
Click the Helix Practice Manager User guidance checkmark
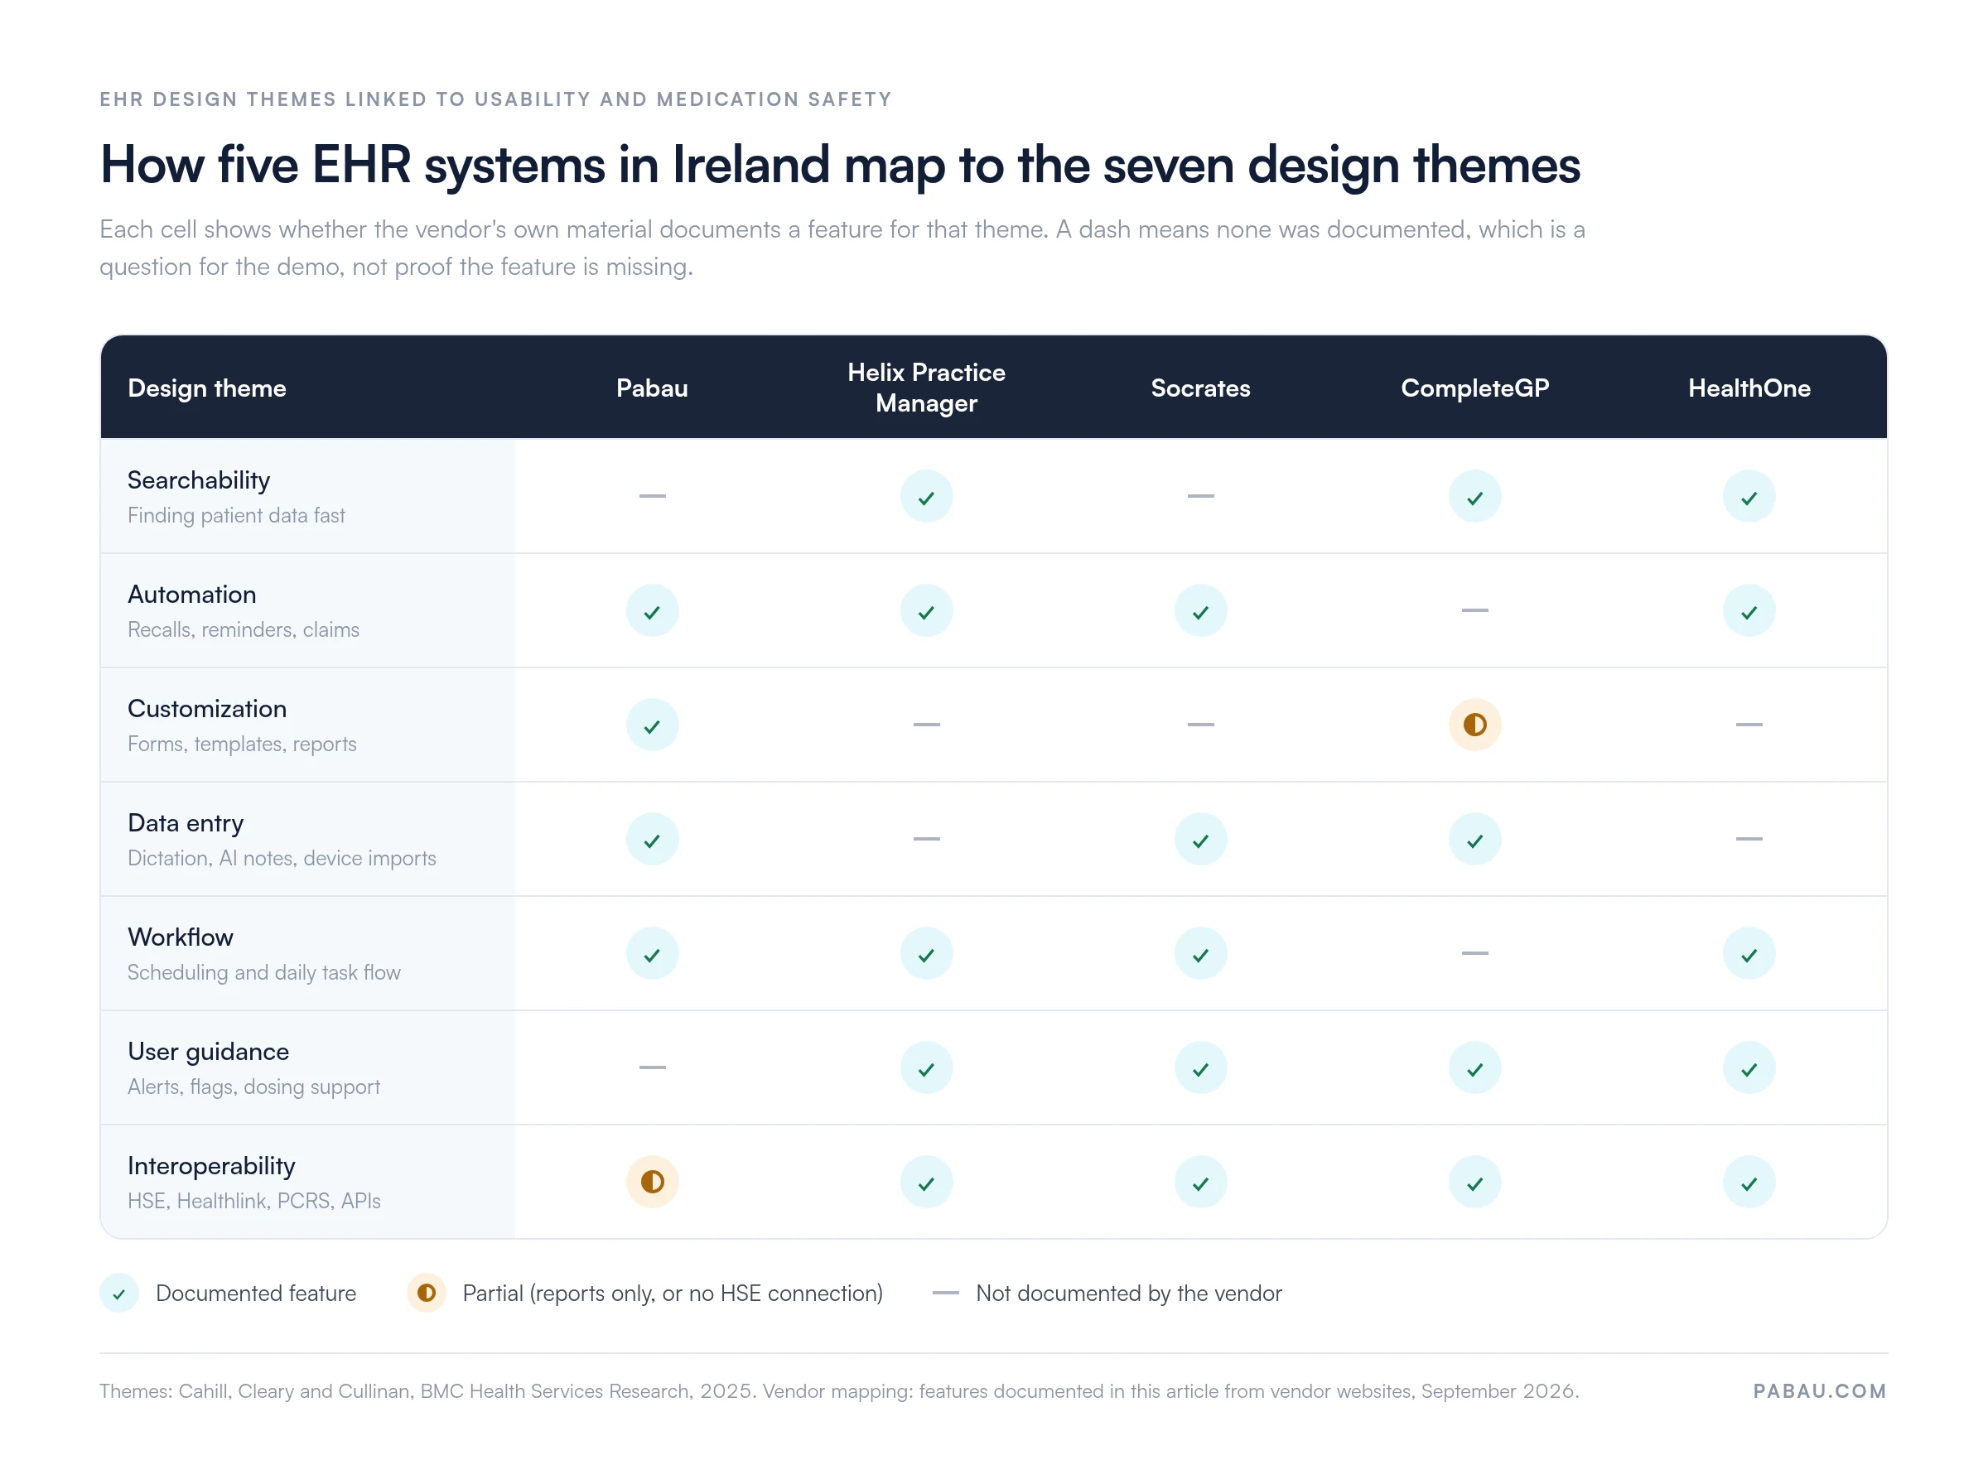click(x=926, y=1067)
